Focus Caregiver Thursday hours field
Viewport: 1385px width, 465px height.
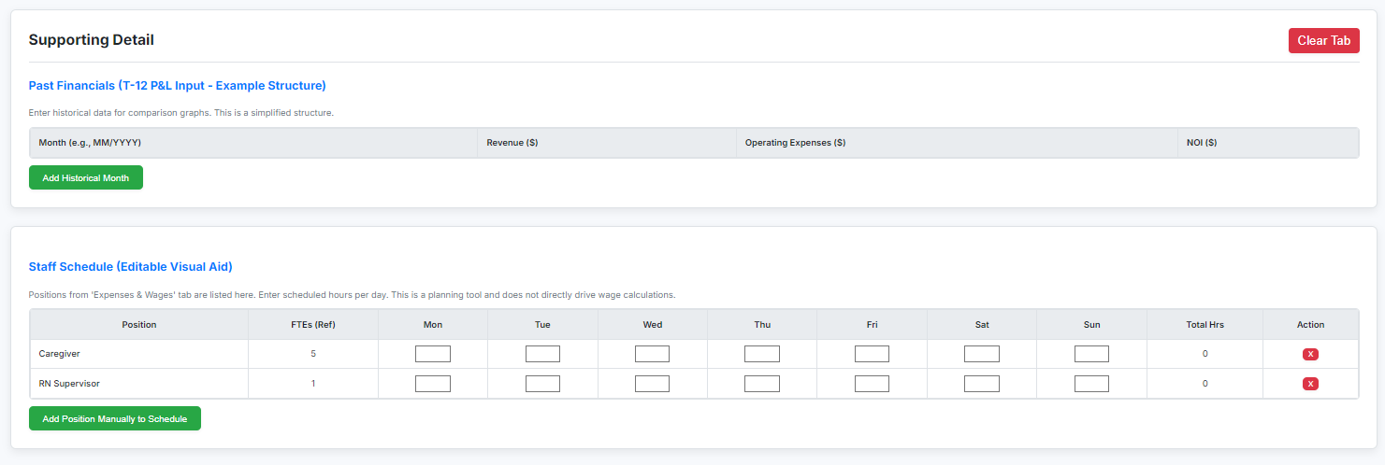click(762, 354)
